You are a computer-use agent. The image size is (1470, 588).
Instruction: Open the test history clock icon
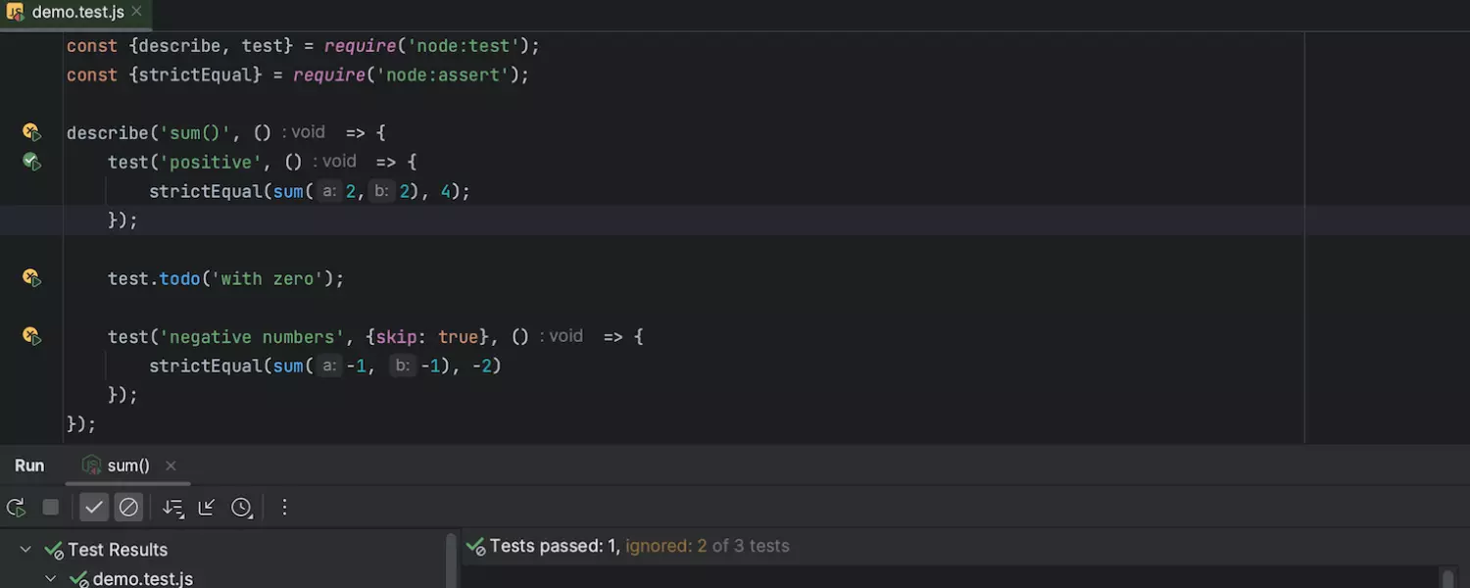241,508
